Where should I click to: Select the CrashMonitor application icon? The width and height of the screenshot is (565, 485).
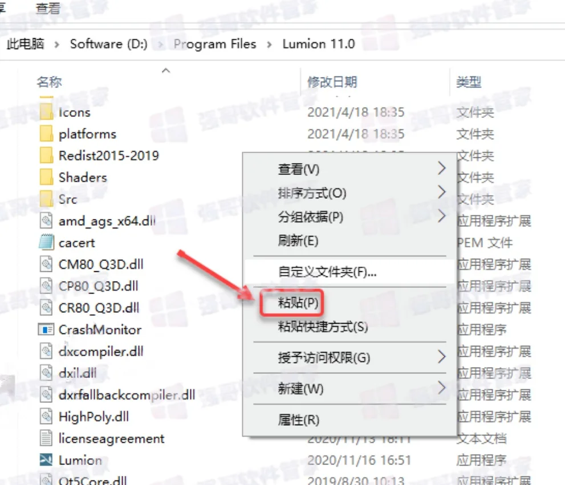coord(46,329)
